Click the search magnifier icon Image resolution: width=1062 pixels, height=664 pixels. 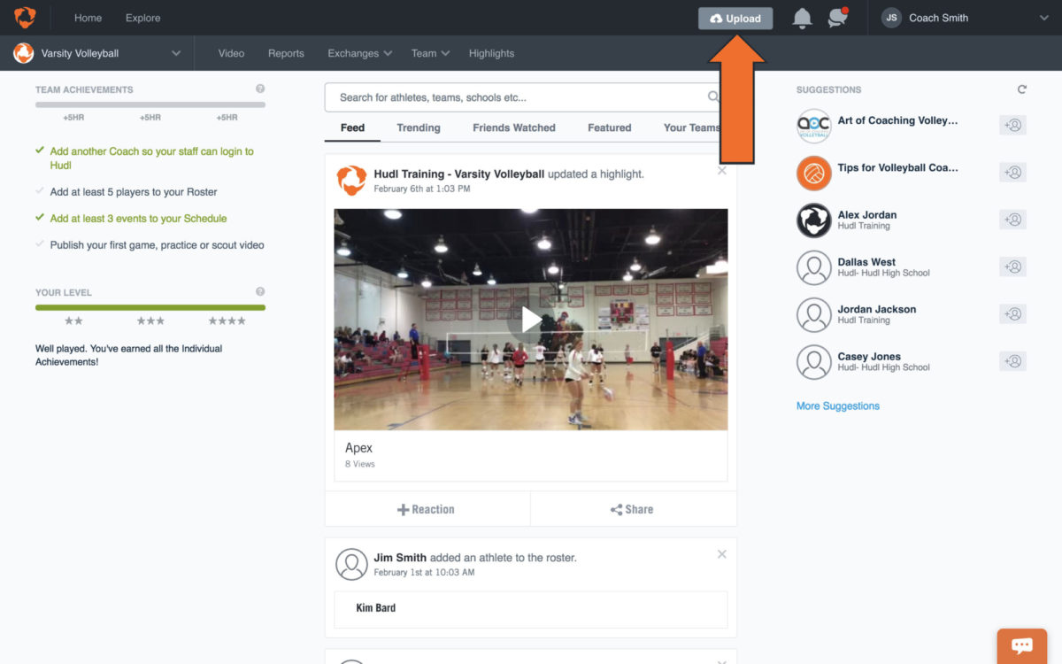[x=713, y=97]
